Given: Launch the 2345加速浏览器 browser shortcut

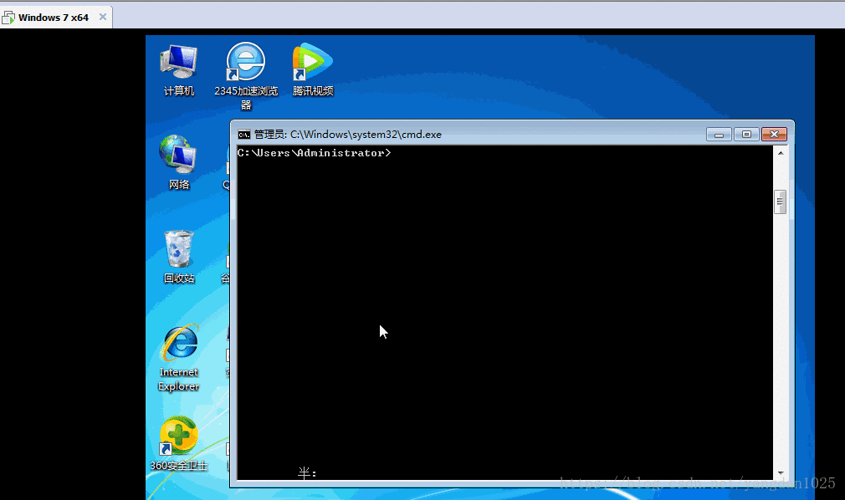Looking at the screenshot, I should 246,76.
